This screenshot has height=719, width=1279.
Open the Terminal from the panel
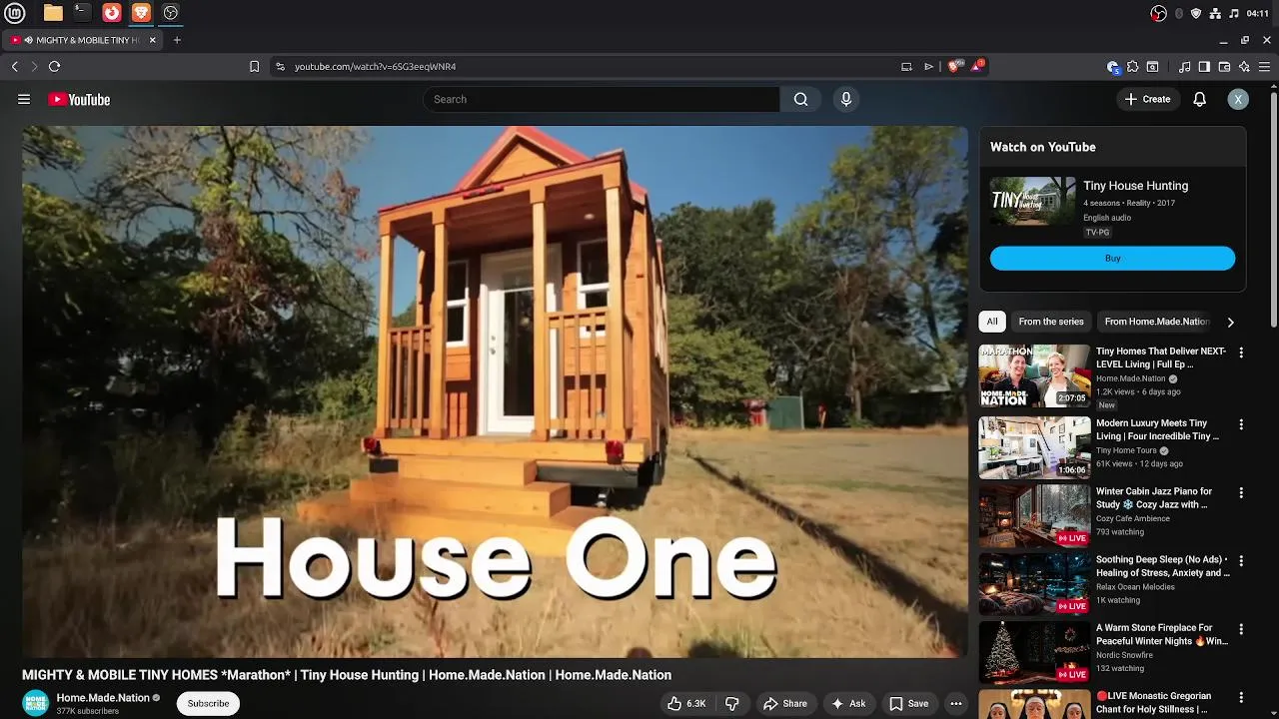pos(82,13)
